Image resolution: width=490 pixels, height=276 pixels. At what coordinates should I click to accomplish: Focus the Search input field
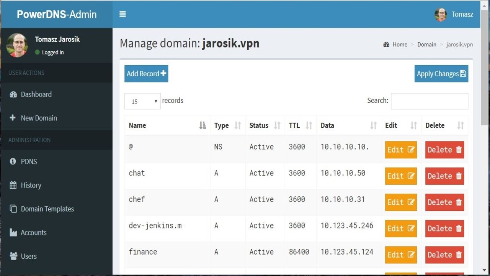pyautogui.click(x=429, y=101)
